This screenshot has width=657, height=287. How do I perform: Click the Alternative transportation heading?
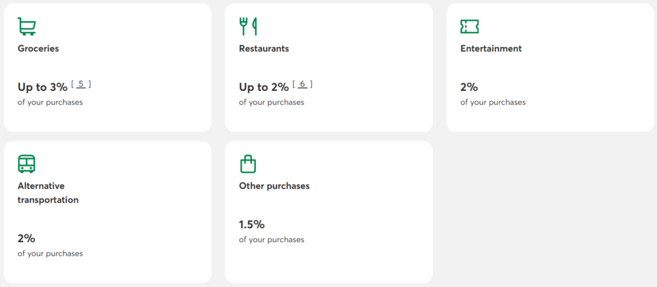tap(48, 193)
